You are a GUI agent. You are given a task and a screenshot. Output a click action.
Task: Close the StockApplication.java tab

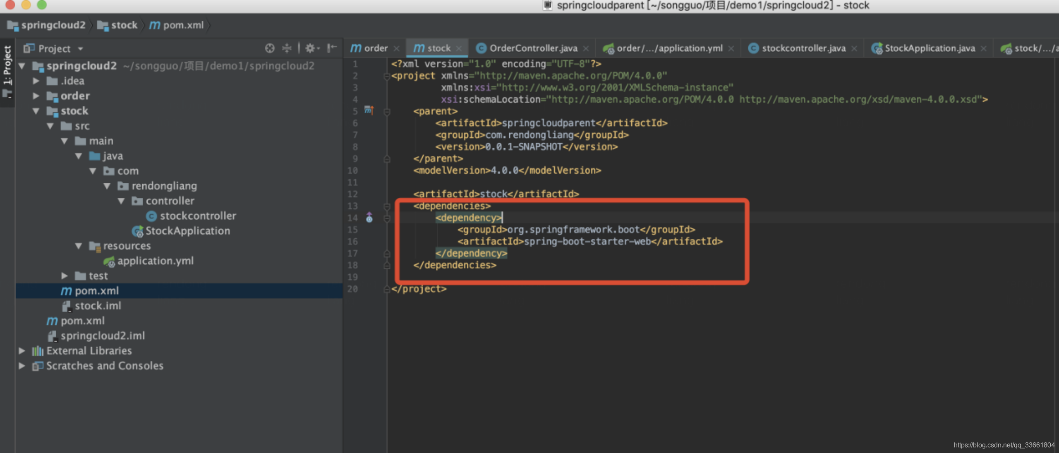click(x=984, y=48)
